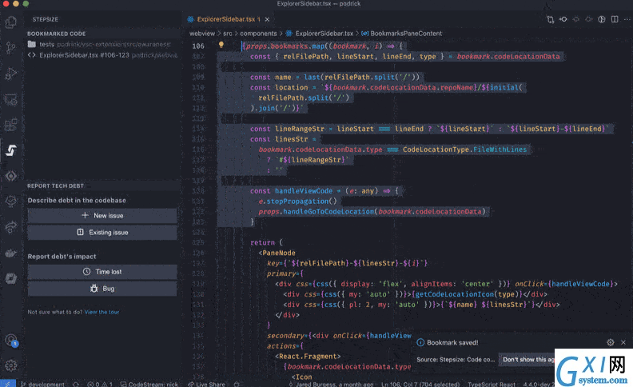
Task: Open the Extensions view in activity bar
Action: point(11,125)
